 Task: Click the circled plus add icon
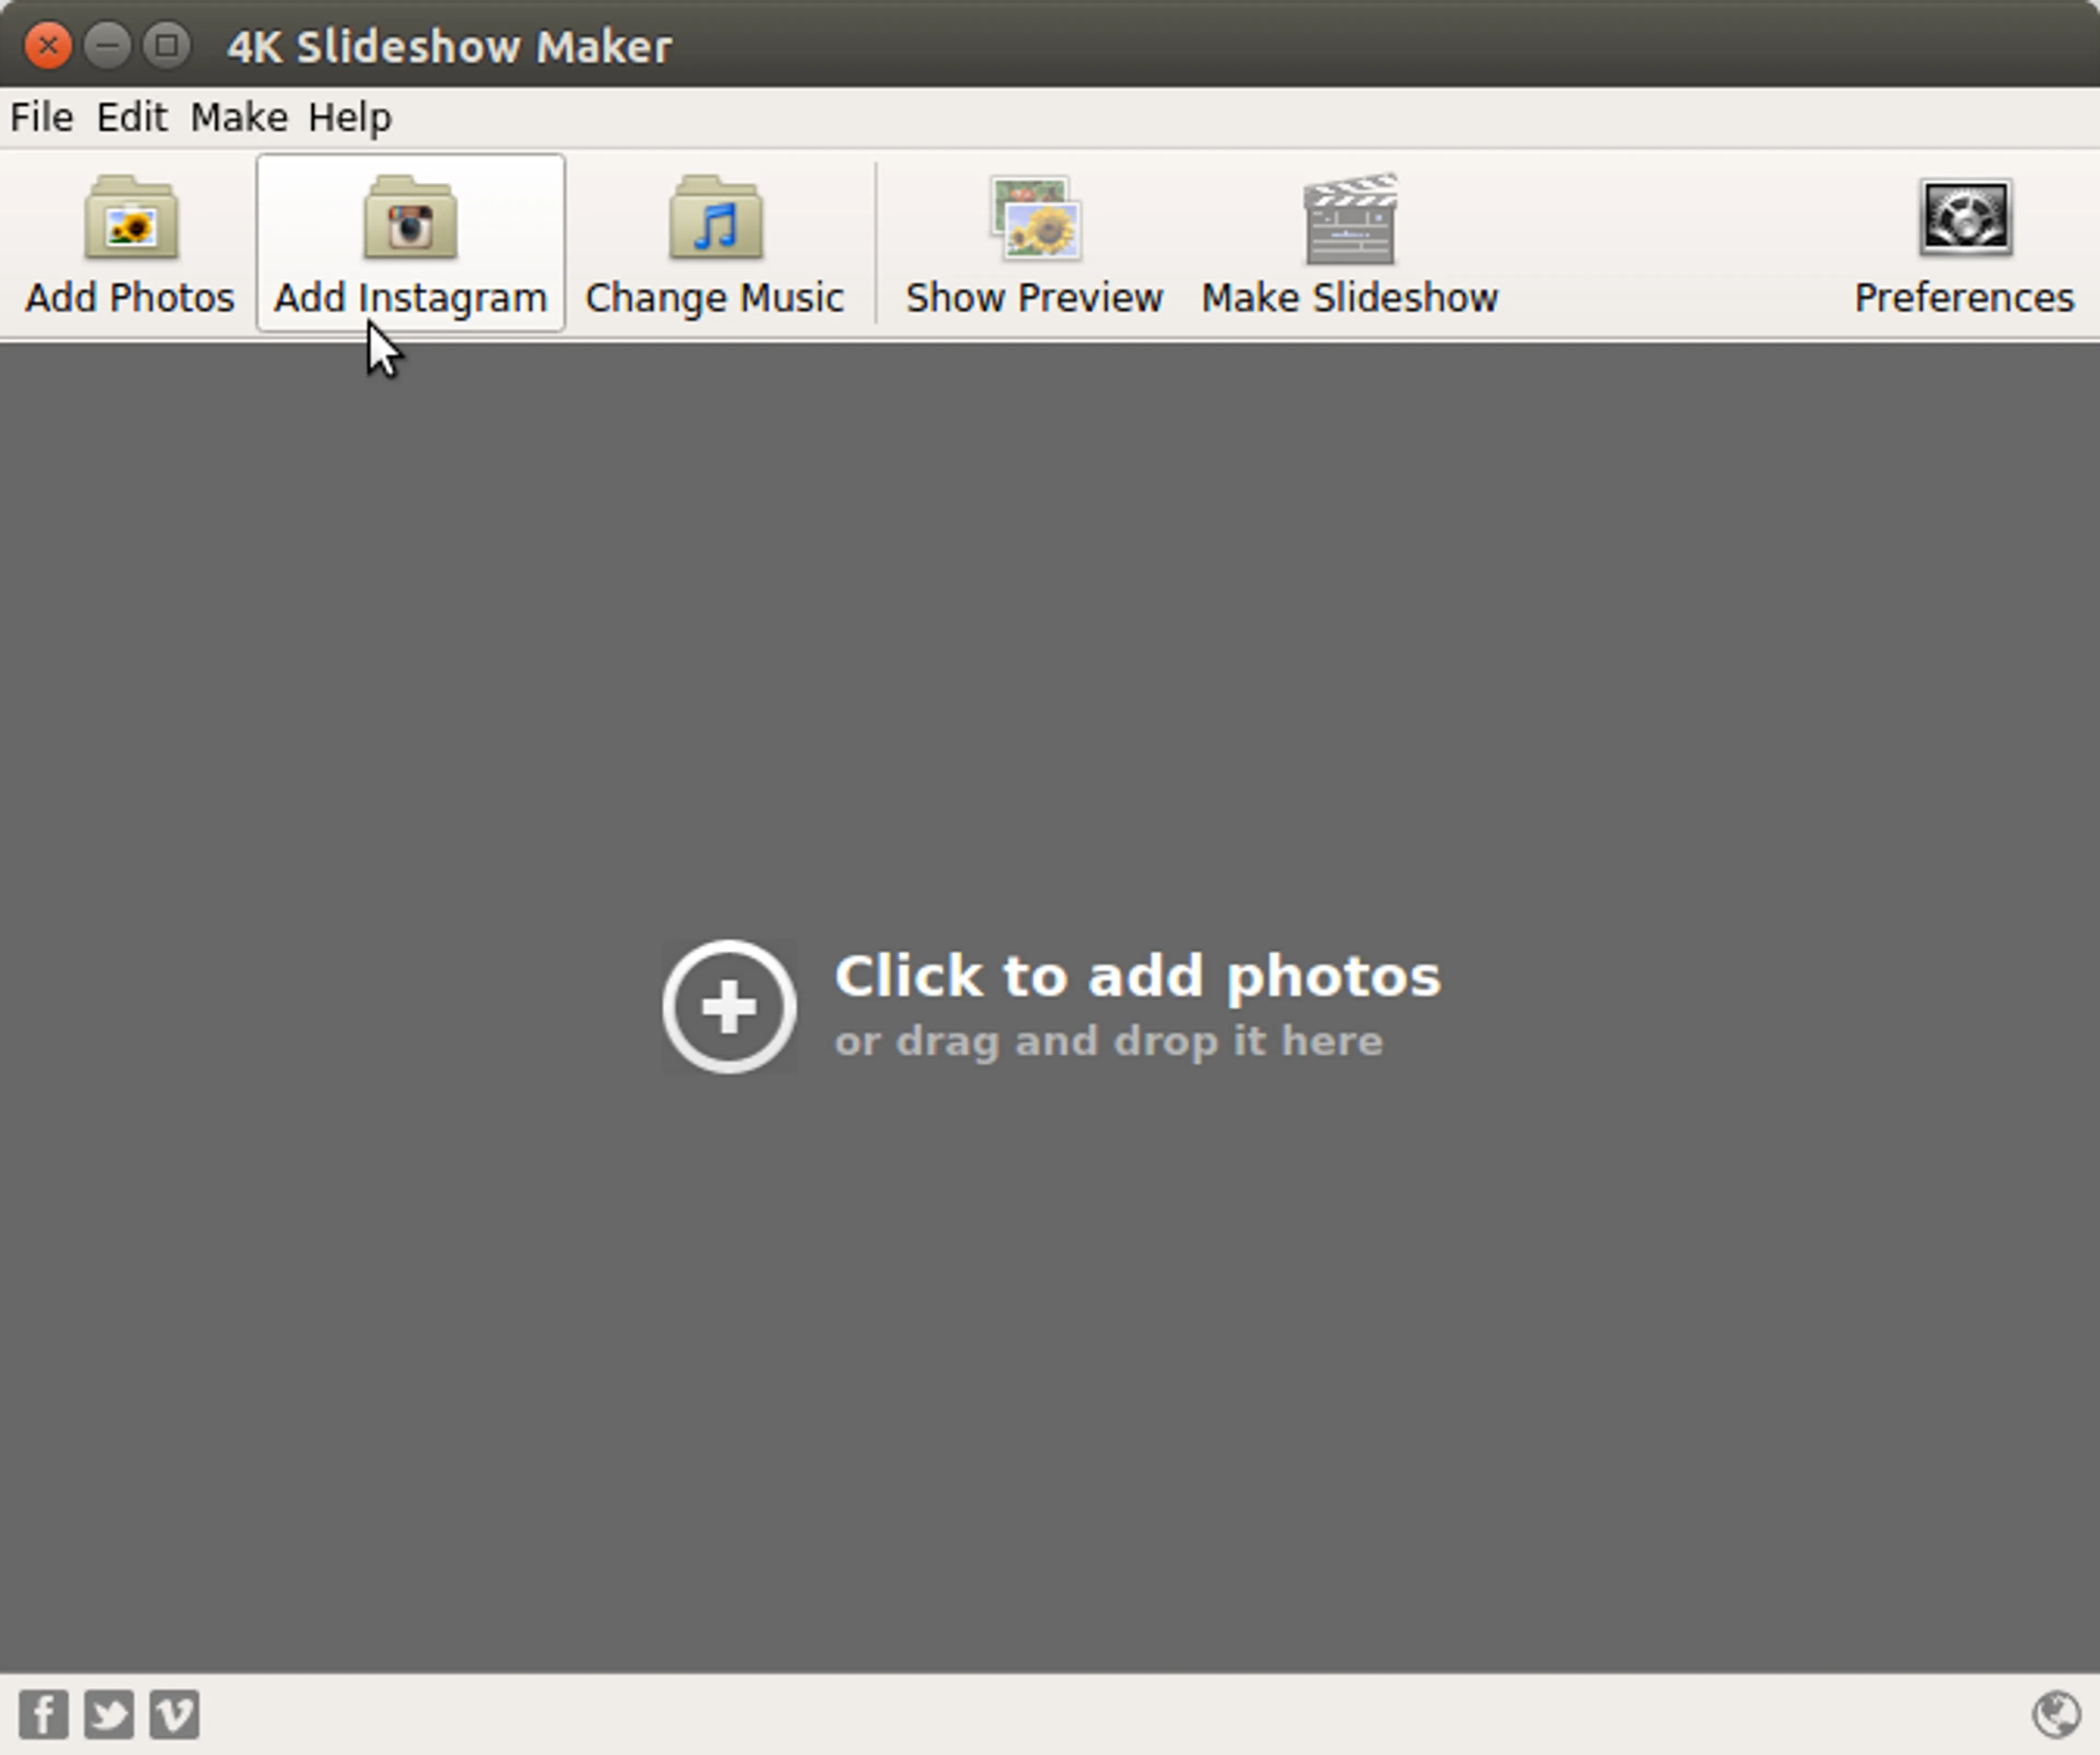pos(729,1006)
